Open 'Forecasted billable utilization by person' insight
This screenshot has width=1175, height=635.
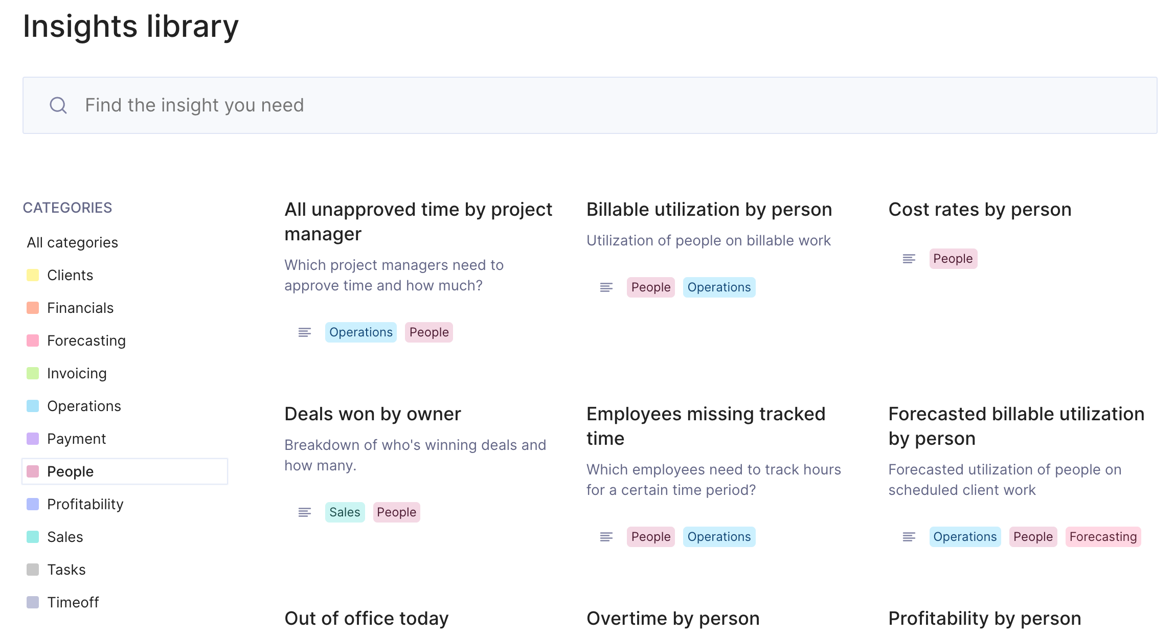(1016, 426)
